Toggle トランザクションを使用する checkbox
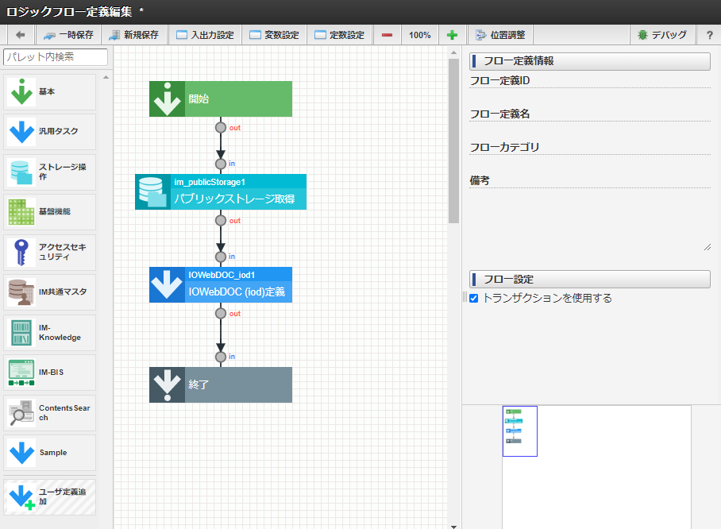The width and height of the screenshot is (721, 529). (x=473, y=298)
